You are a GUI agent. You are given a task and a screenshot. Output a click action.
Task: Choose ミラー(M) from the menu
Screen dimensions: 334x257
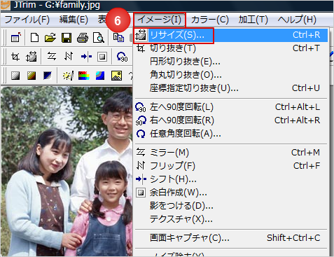pos(231,153)
